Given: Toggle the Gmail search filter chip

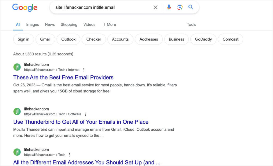Looking at the screenshot, I should coord(45,39).
